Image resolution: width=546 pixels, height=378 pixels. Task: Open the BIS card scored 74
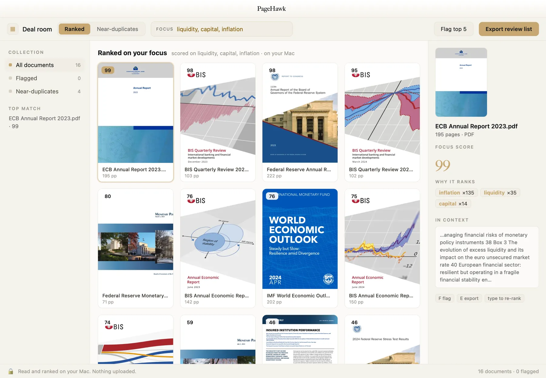point(136,340)
